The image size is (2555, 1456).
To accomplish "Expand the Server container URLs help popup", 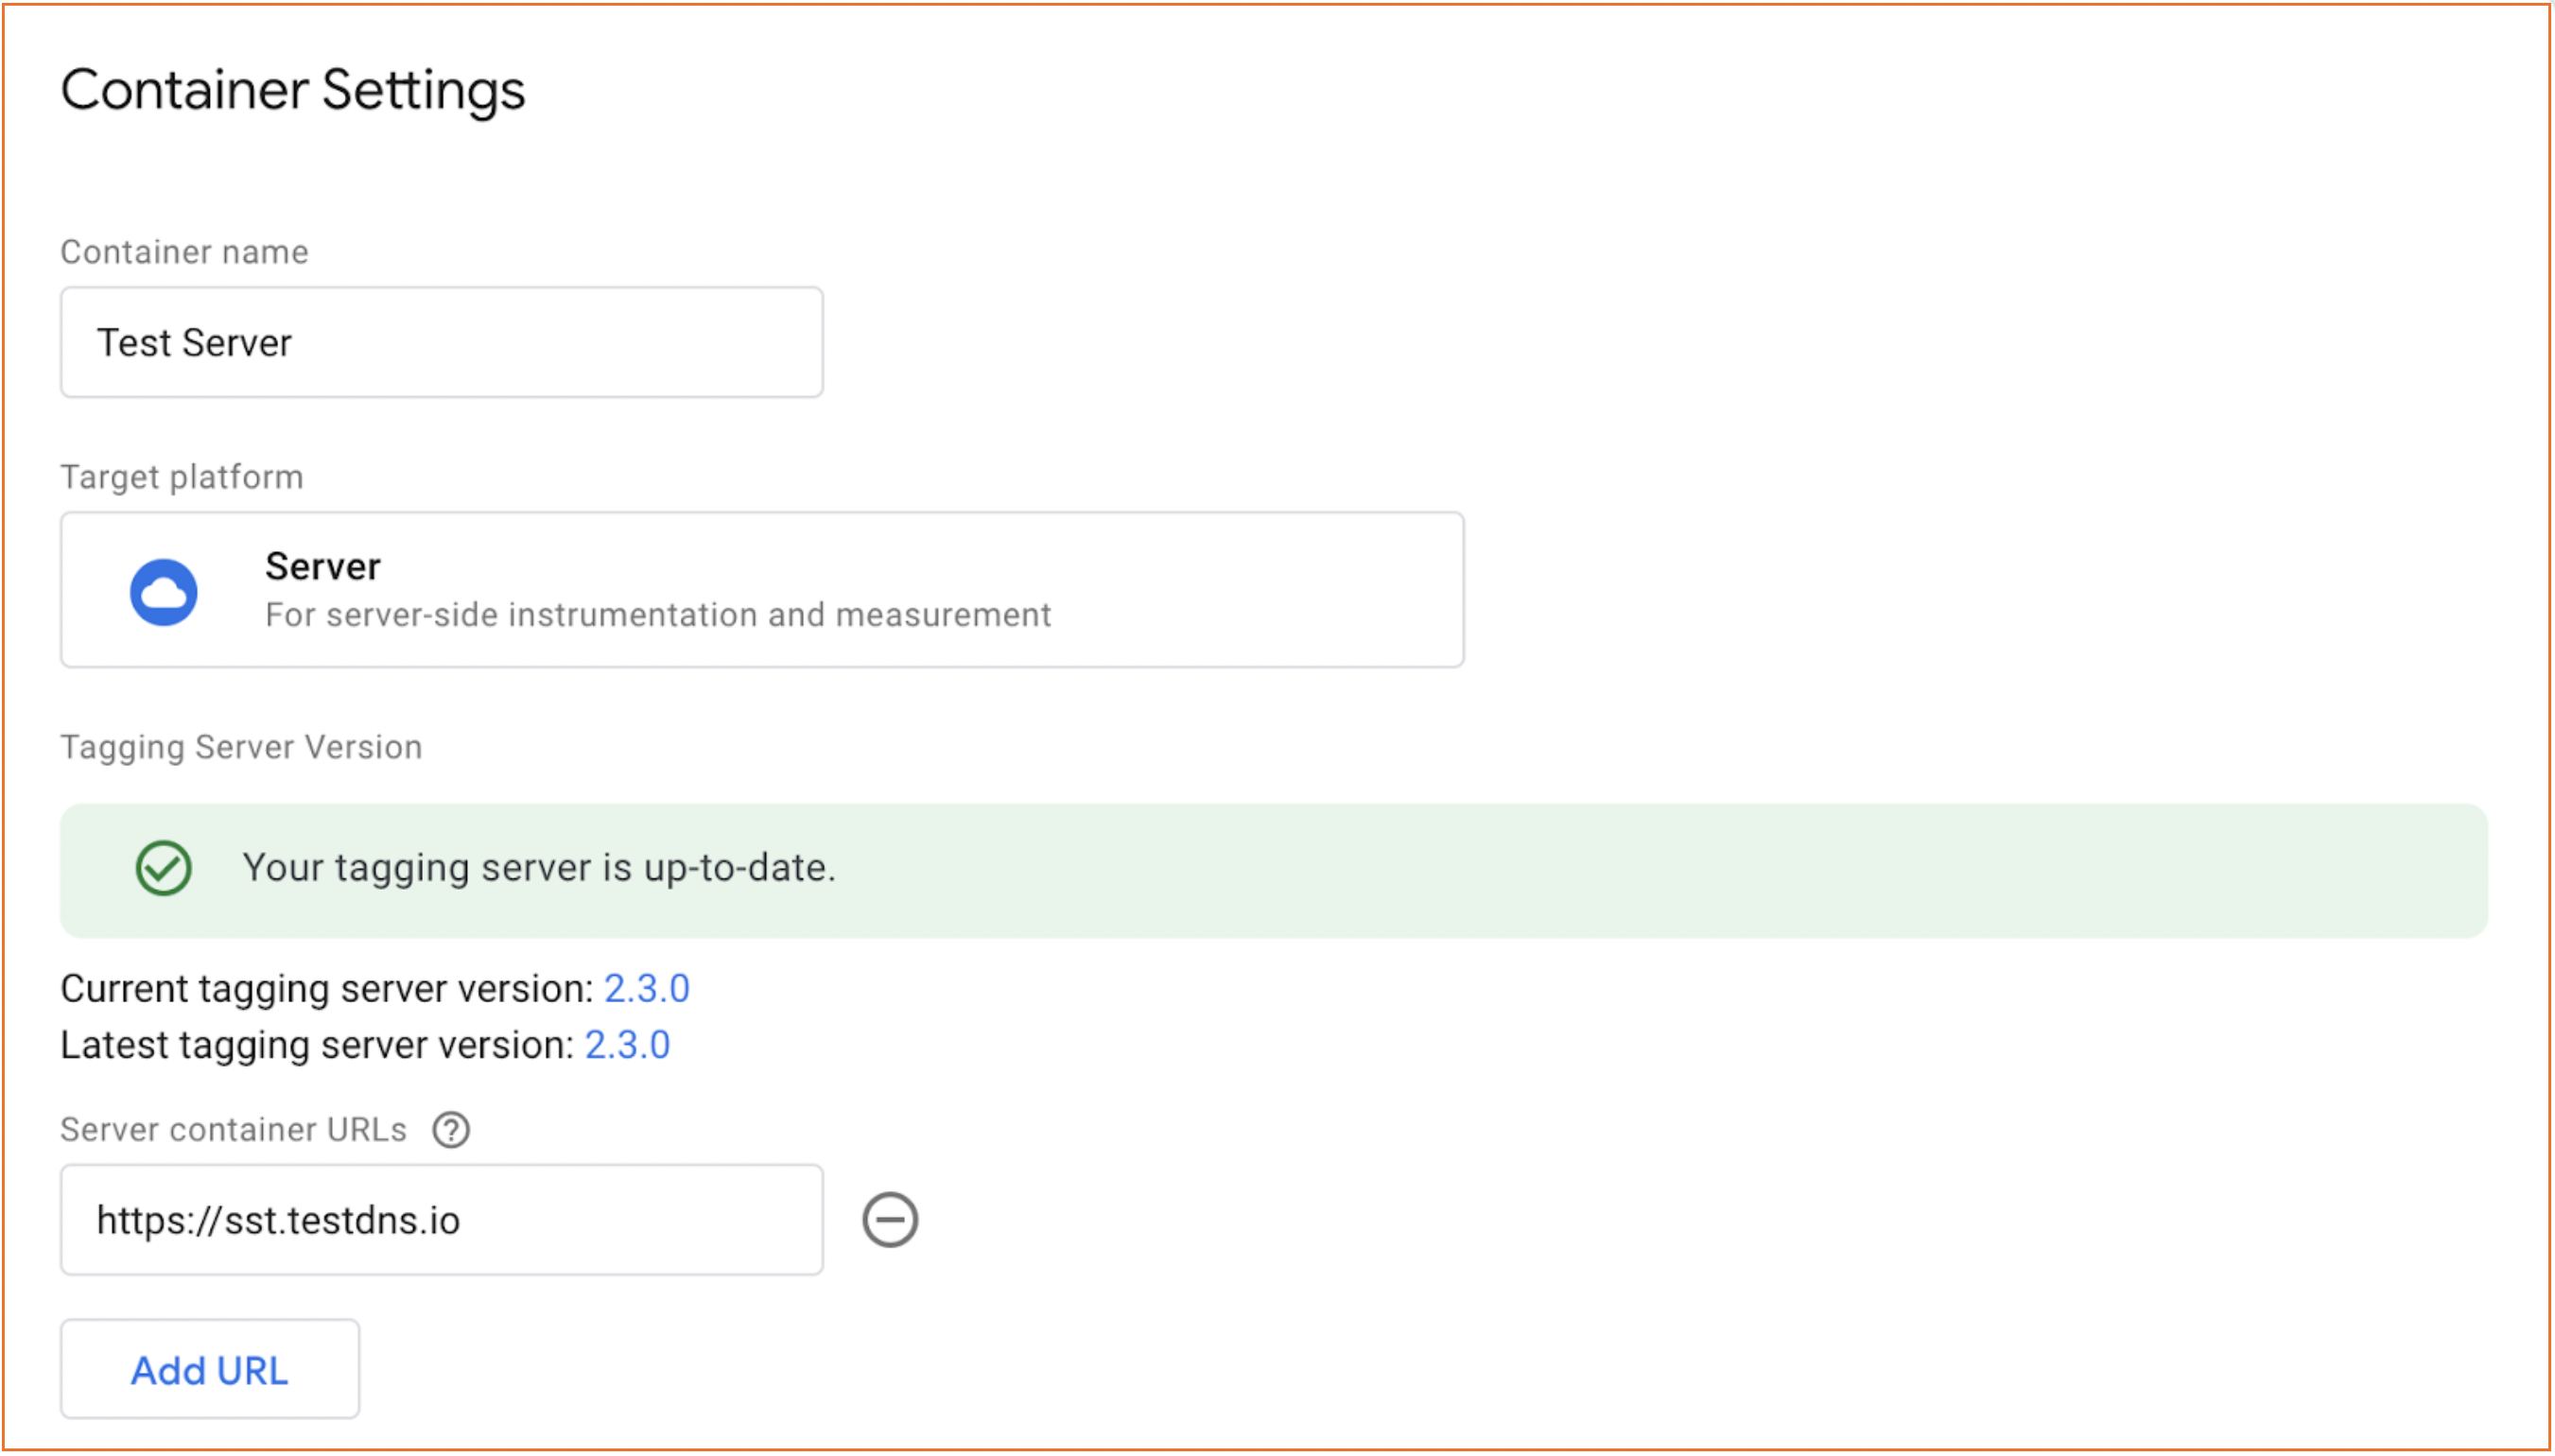I will point(452,1130).
